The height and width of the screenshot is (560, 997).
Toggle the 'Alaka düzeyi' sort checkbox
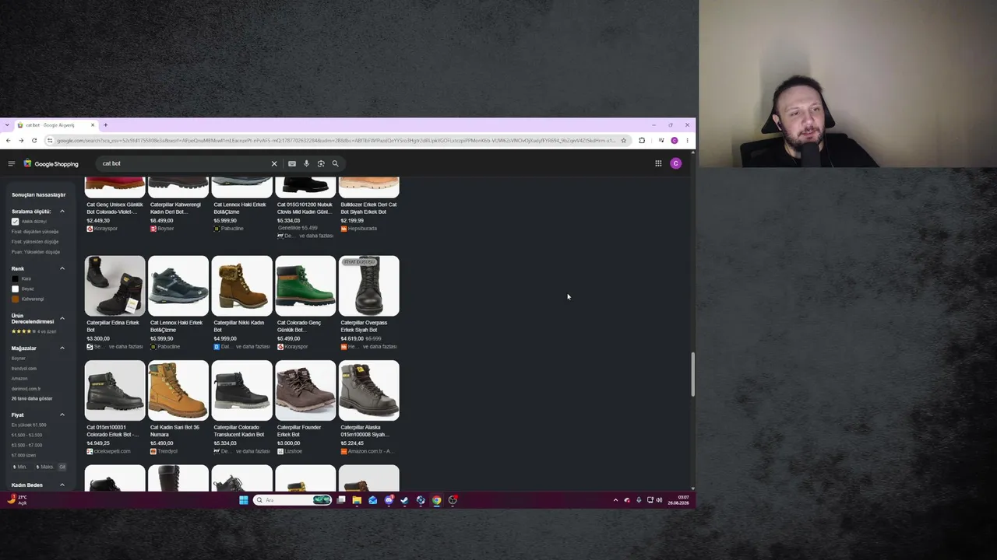click(15, 222)
